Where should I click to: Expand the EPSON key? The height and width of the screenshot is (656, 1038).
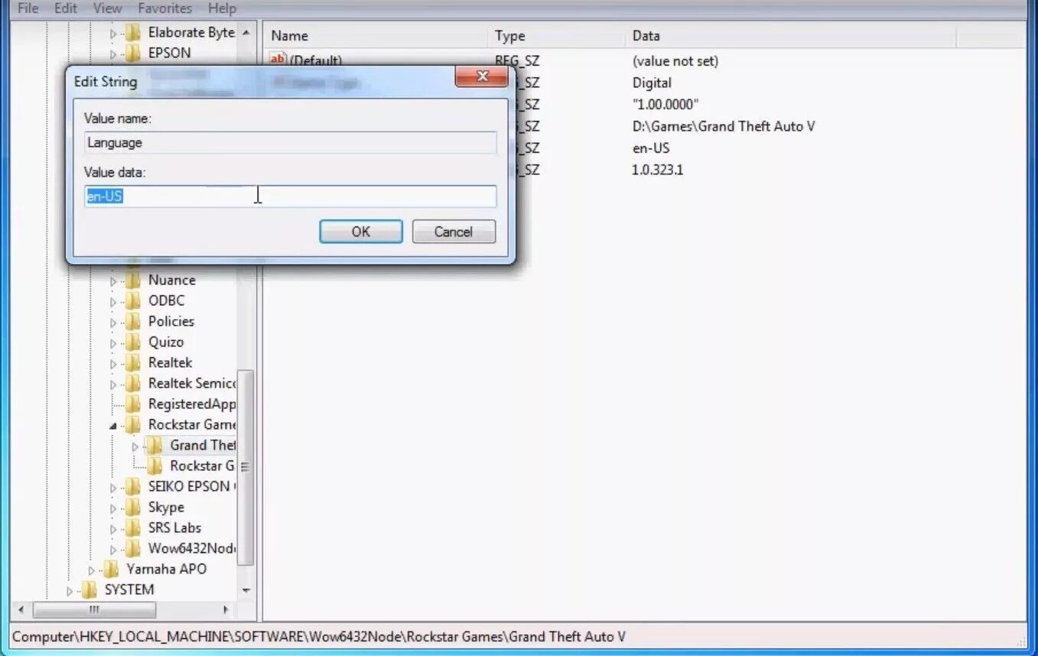(113, 54)
